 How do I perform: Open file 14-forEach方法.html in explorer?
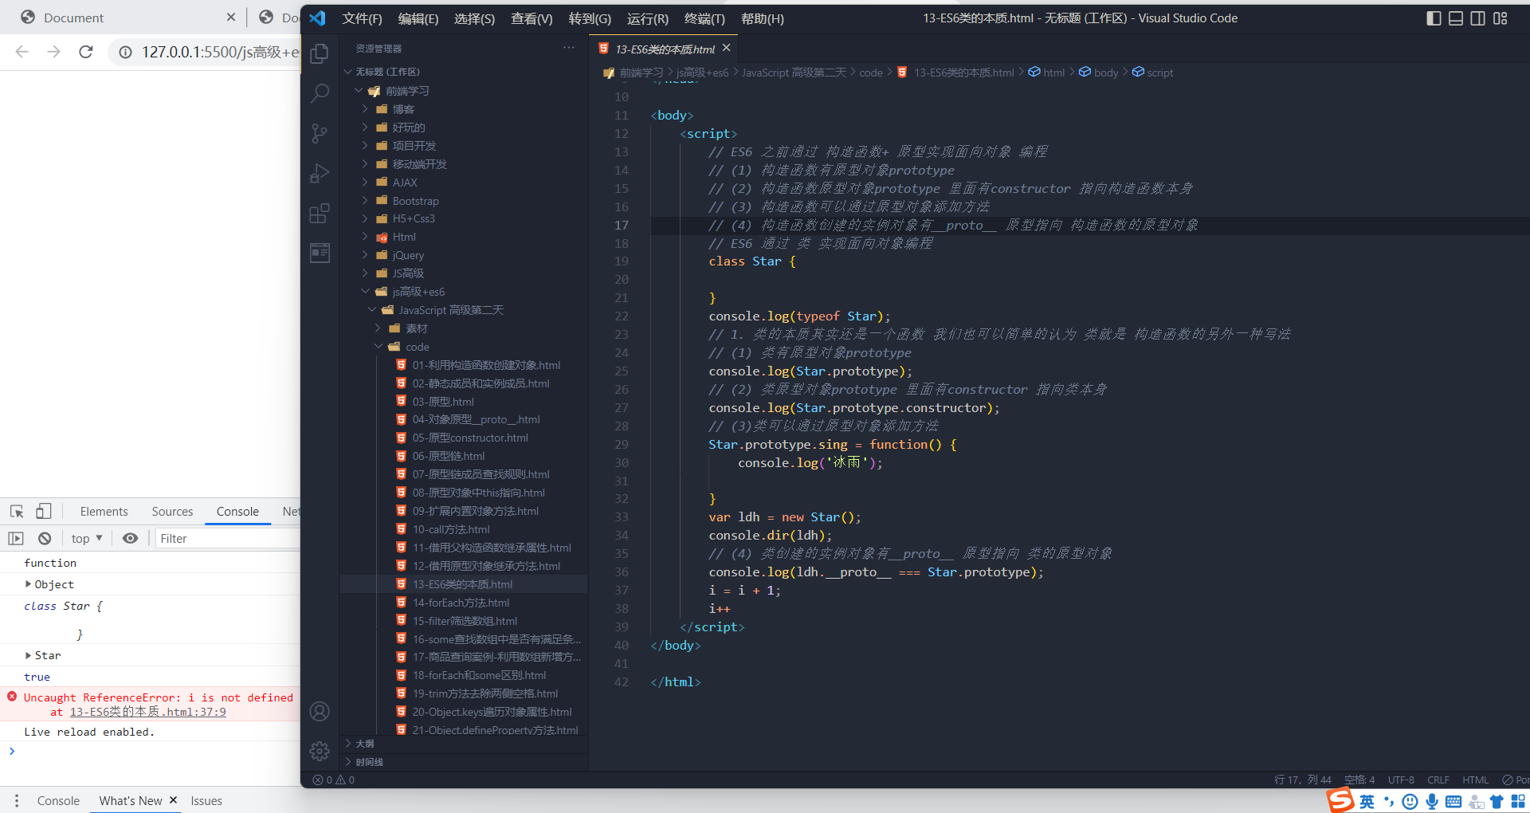pos(461,603)
